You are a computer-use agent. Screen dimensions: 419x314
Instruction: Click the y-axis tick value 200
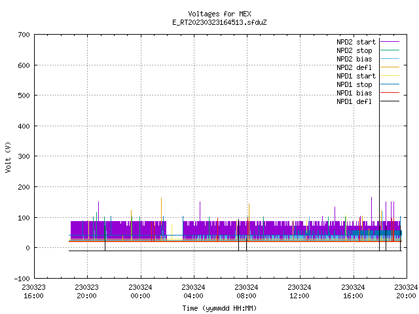pyautogui.click(x=24, y=187)
